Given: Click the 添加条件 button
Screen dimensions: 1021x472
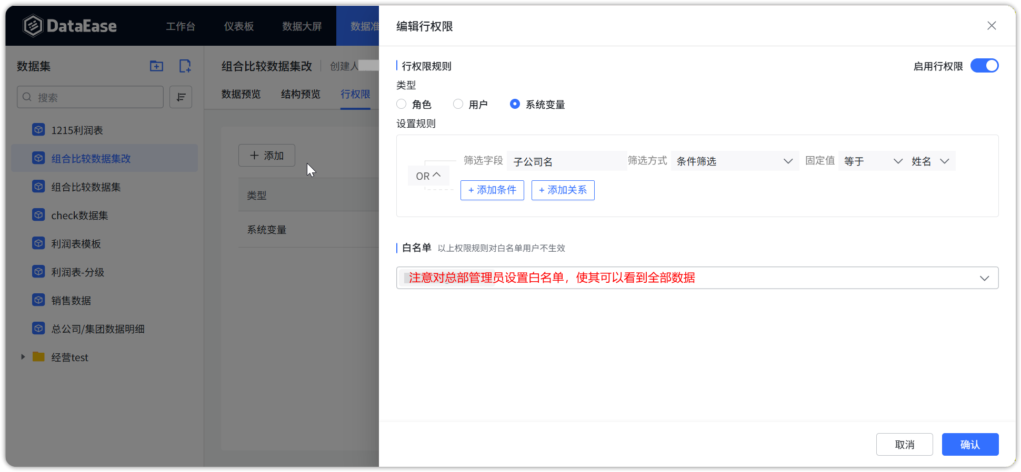Looking at the screenshot, I should [492, 190].
